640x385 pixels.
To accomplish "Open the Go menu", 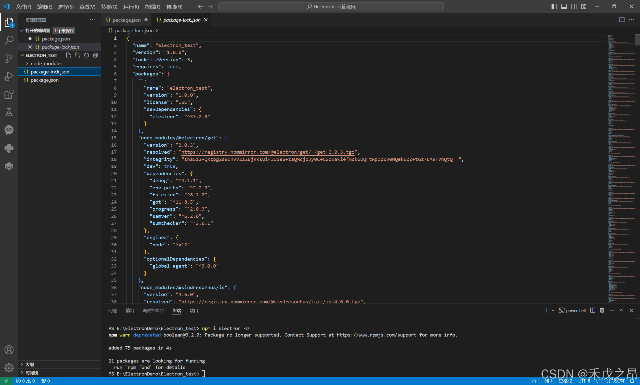I will coord(109,7).
